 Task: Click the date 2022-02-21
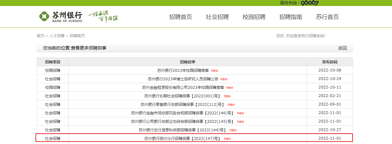[330, 96]
